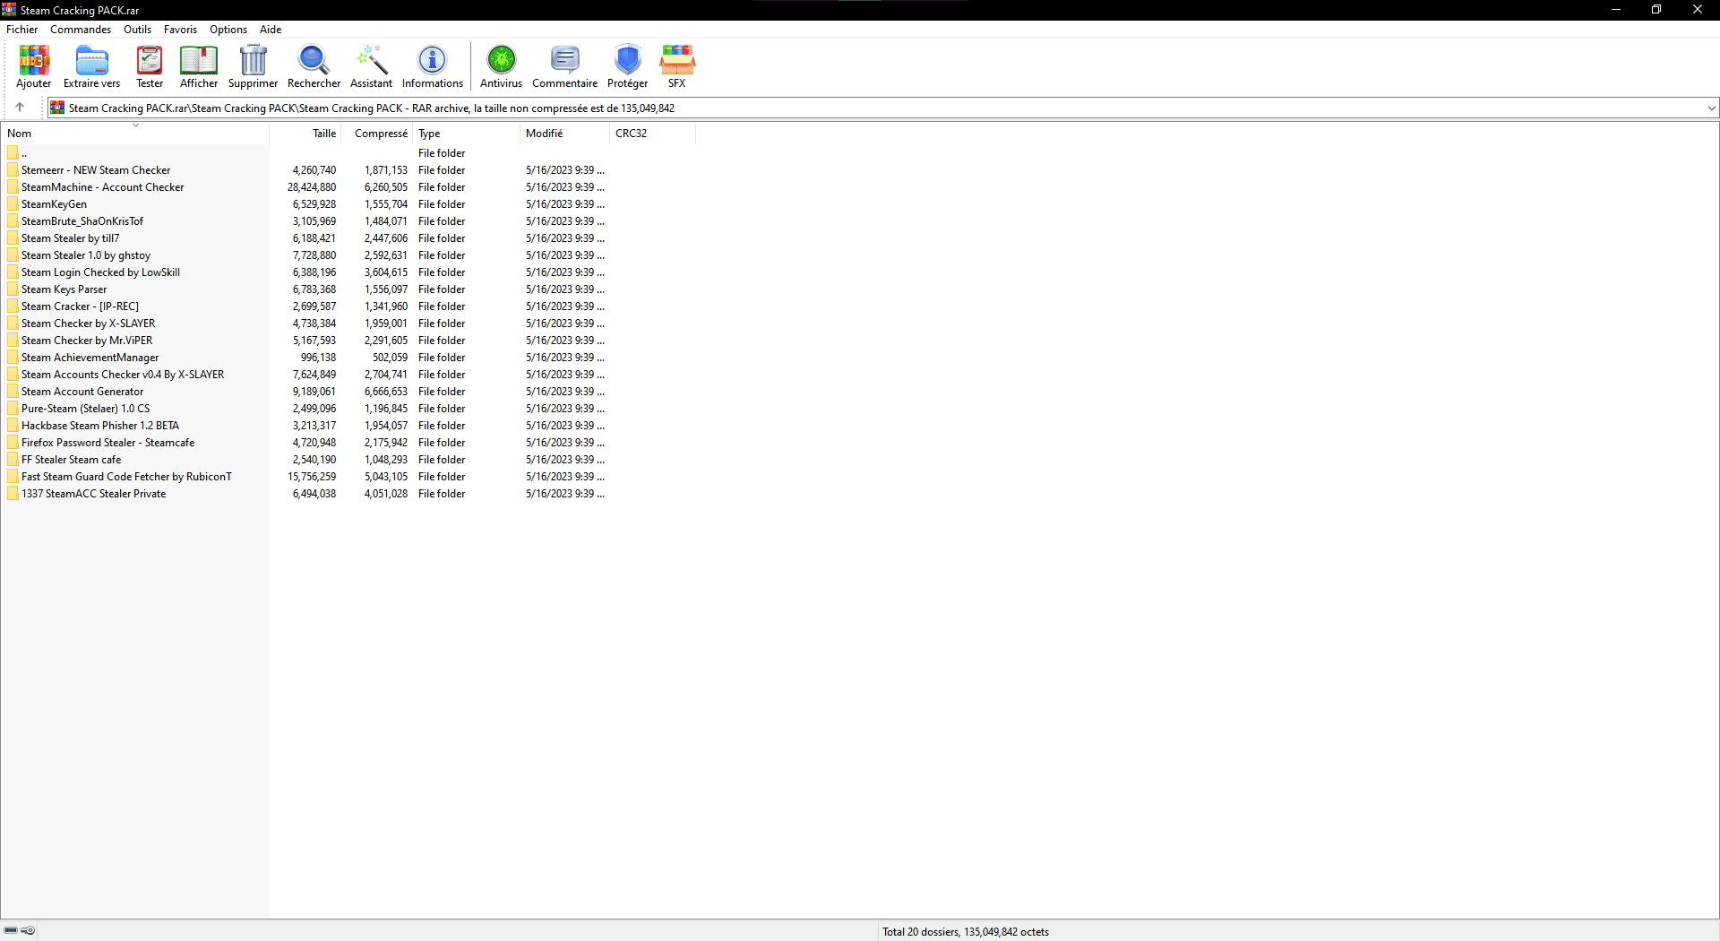This screenshot has width=1720, height=941.
Task: Select 'Firefox Password Stealer - Steamcafe' name
Action: tap(107, 443)
